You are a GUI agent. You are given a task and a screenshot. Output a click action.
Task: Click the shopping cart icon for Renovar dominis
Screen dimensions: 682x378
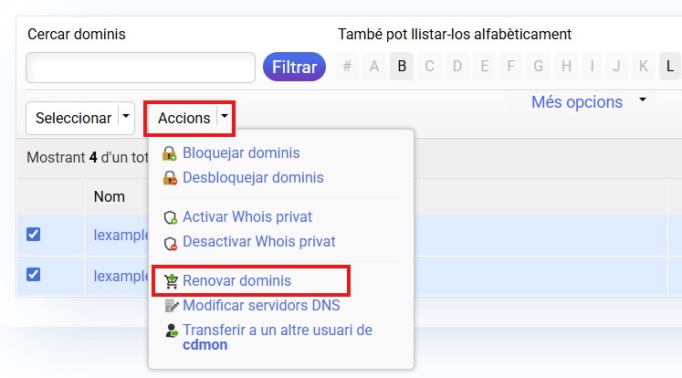pos(171,281)
